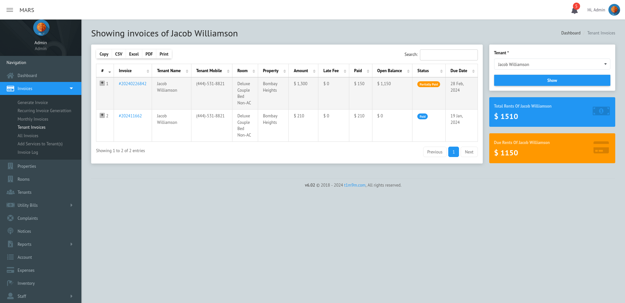Click the hamburger menu icon

(x=10, y=10)
